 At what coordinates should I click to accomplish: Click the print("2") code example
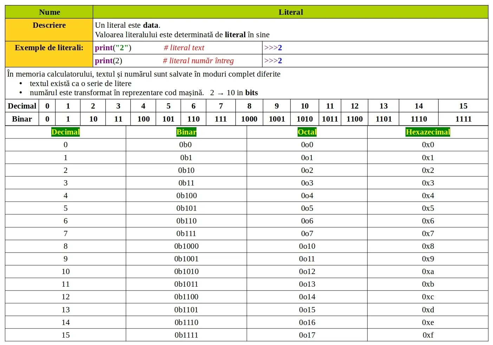point(113,48)
